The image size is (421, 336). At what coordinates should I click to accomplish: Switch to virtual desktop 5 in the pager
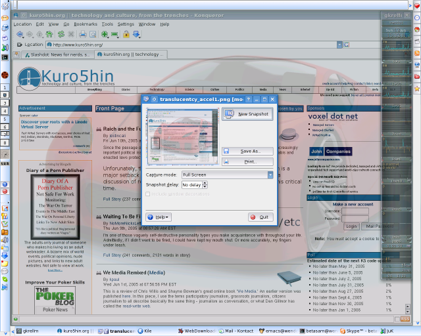point(5,119)
